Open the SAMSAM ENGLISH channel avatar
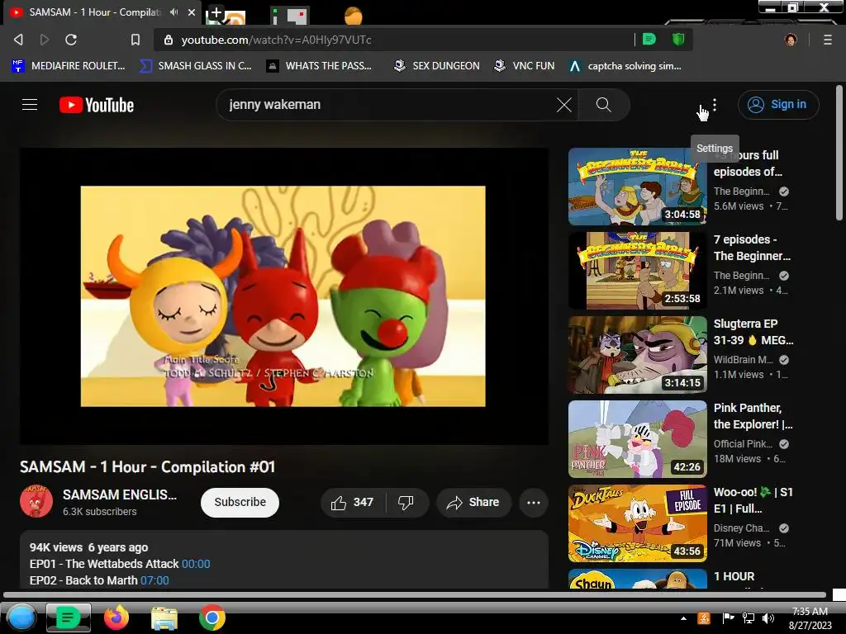Viewport: 846px width, 634px height. point(36,501)
